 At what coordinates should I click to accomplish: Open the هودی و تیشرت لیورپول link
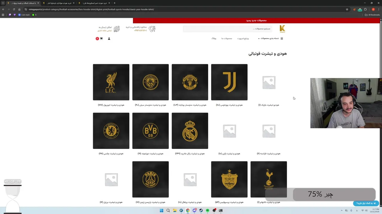111,105
